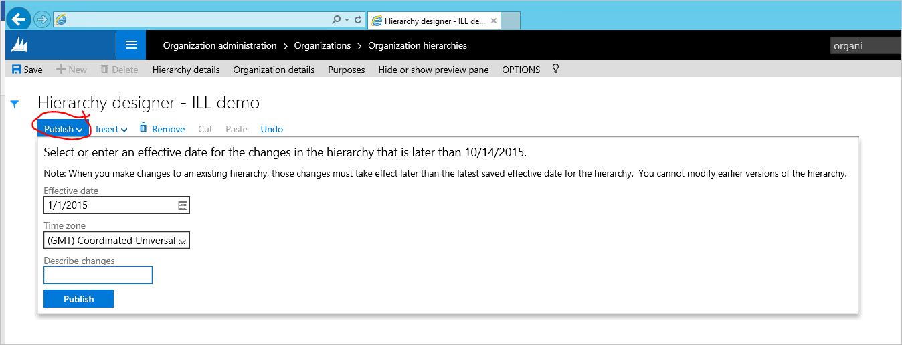Open the Hierarchy details menu
The image size is (902, 345).
point(186,70)
